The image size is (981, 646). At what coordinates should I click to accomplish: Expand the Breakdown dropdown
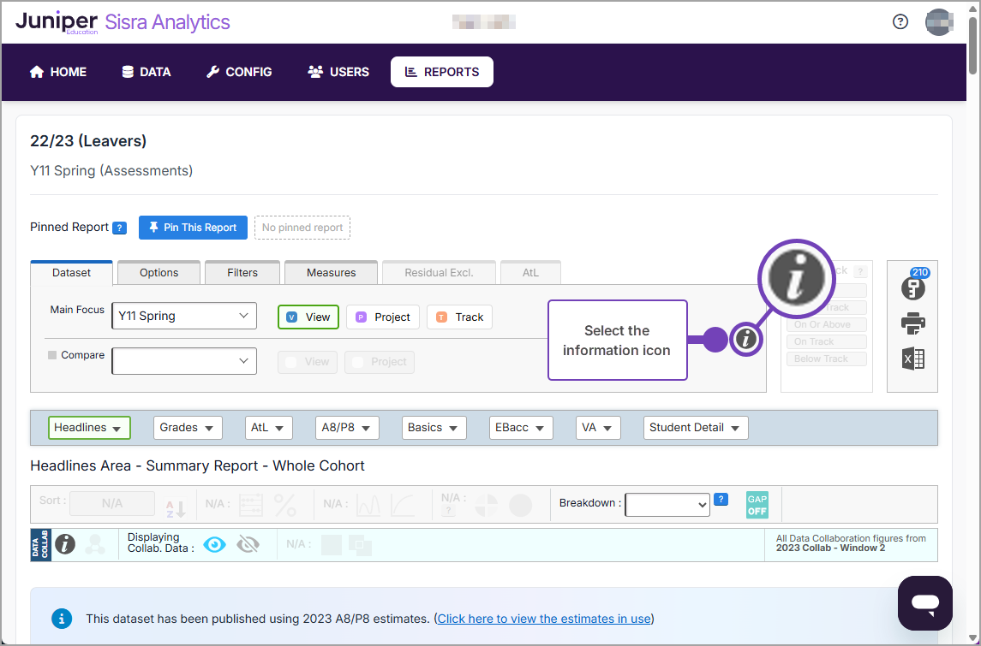pyautogui.click(x=667, y=505)
